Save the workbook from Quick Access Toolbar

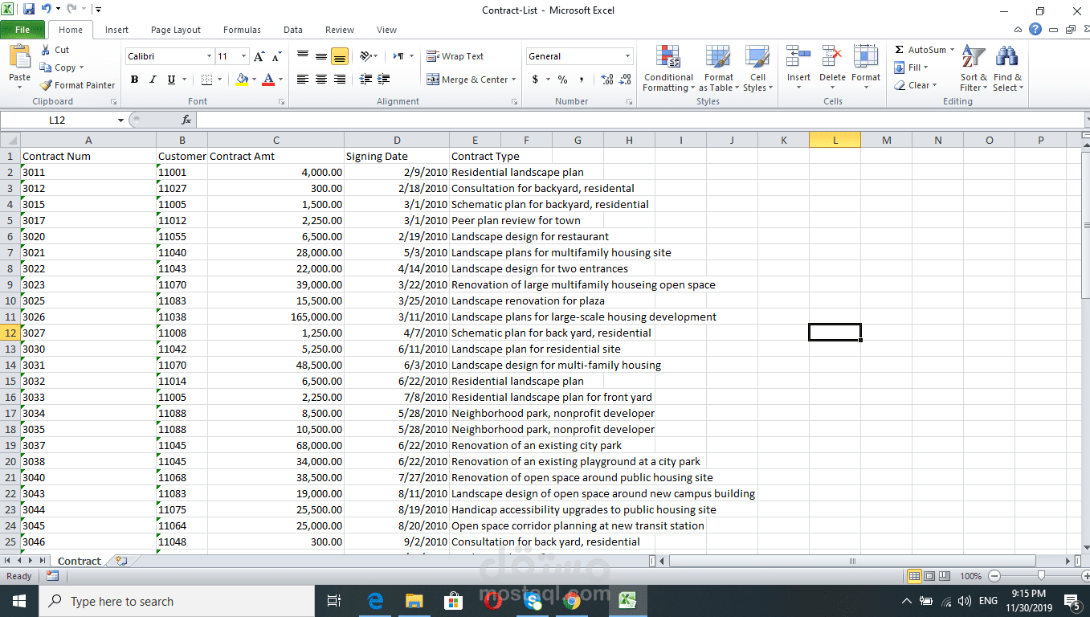pos(29,10)
